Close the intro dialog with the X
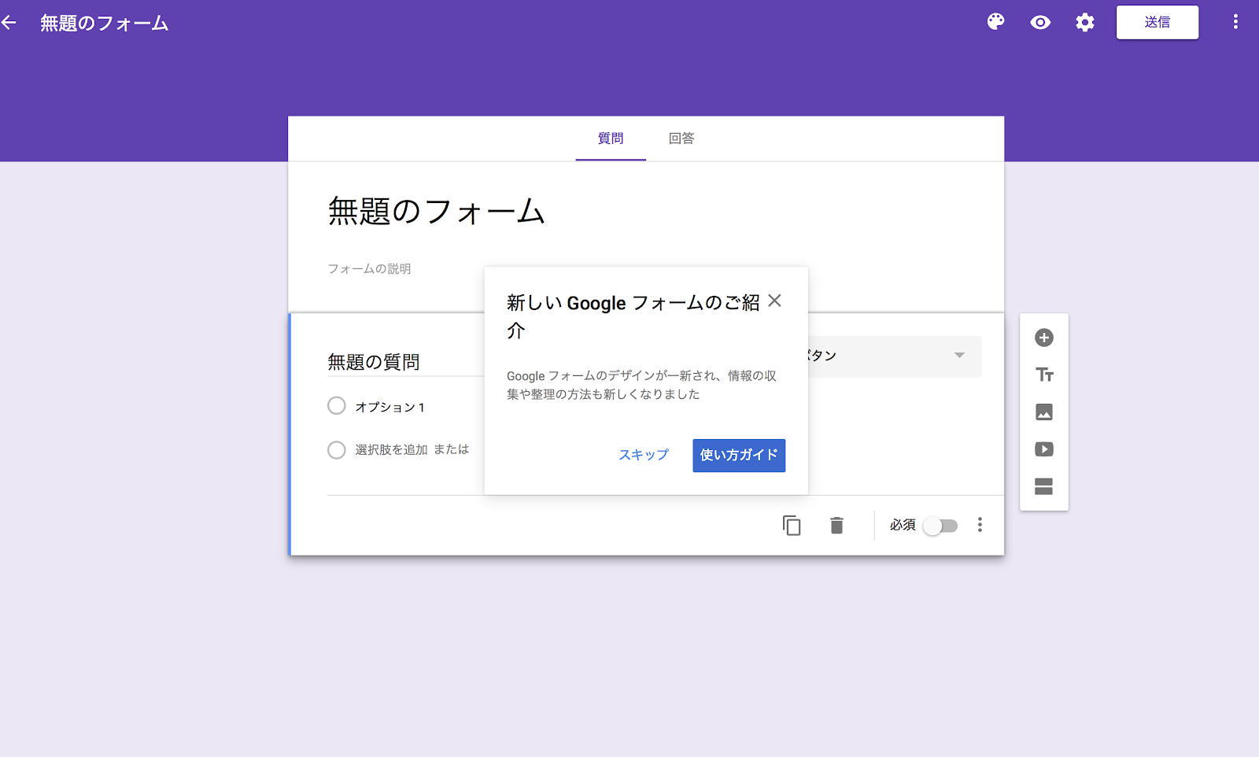This screenshot has width=1259, height=757. (774, 301)
